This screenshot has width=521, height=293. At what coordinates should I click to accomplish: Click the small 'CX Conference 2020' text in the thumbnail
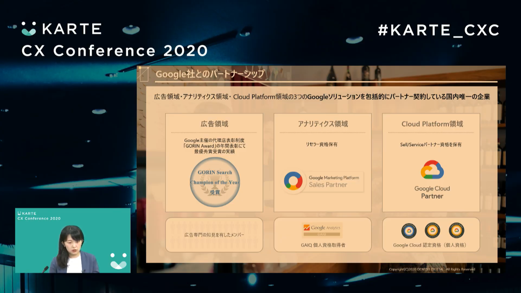point(39,218)
